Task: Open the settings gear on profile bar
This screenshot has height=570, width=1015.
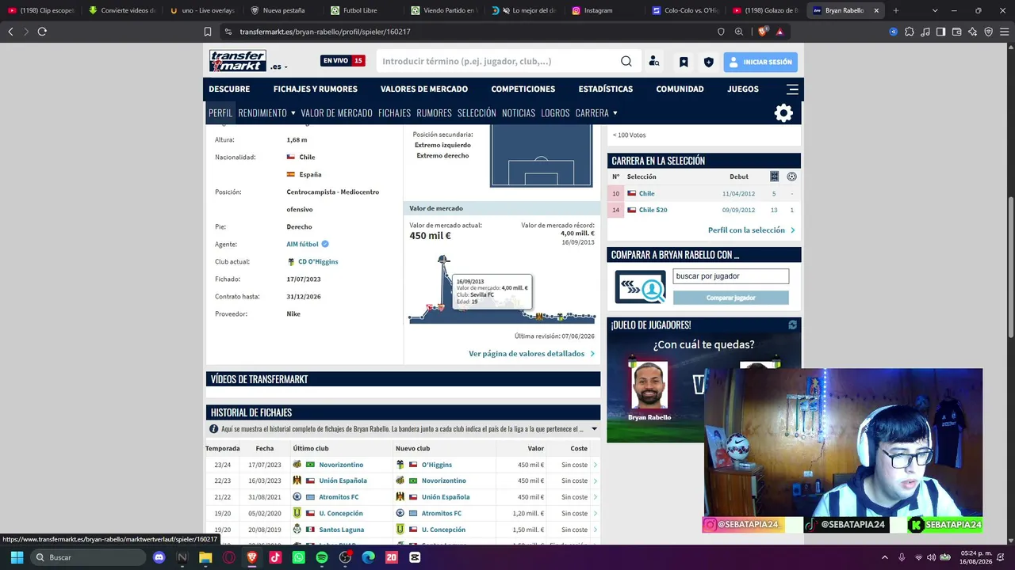Action: click(x=783, y=113)
